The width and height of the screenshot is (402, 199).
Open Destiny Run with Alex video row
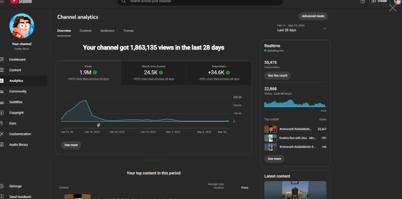click(295, 138)
